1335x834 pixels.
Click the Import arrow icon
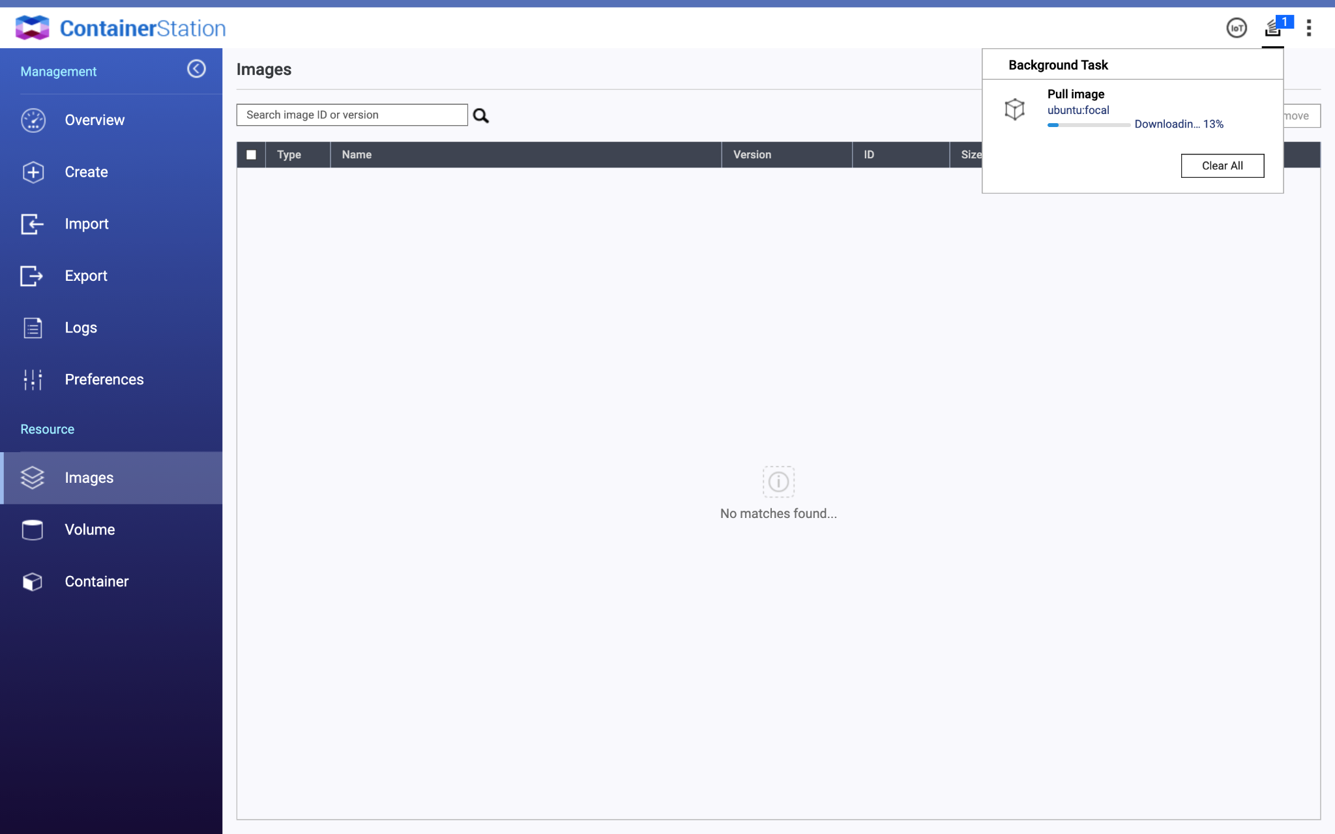(x=32, y=224)
